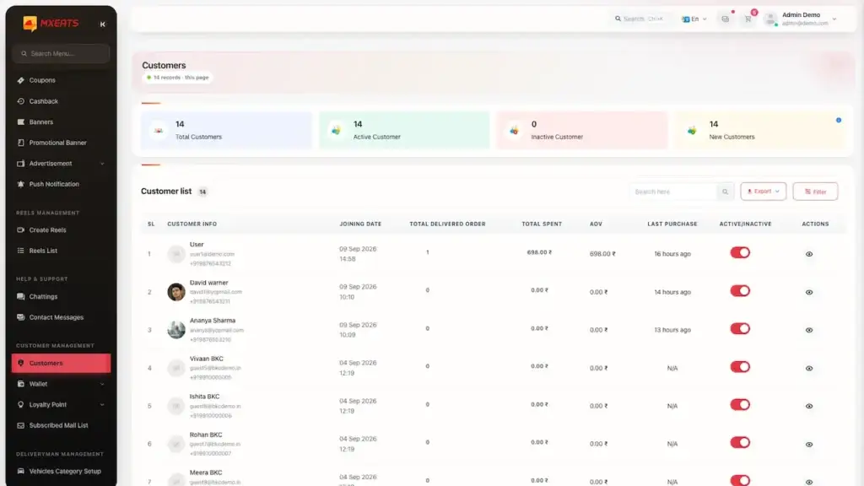864x486 pixels.
Task: Toggle active status for Vivaan BKC
Action: click(740, 366)
